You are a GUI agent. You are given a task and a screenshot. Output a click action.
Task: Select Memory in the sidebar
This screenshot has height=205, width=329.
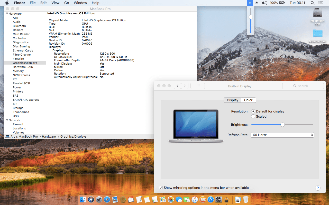[18, 71]
